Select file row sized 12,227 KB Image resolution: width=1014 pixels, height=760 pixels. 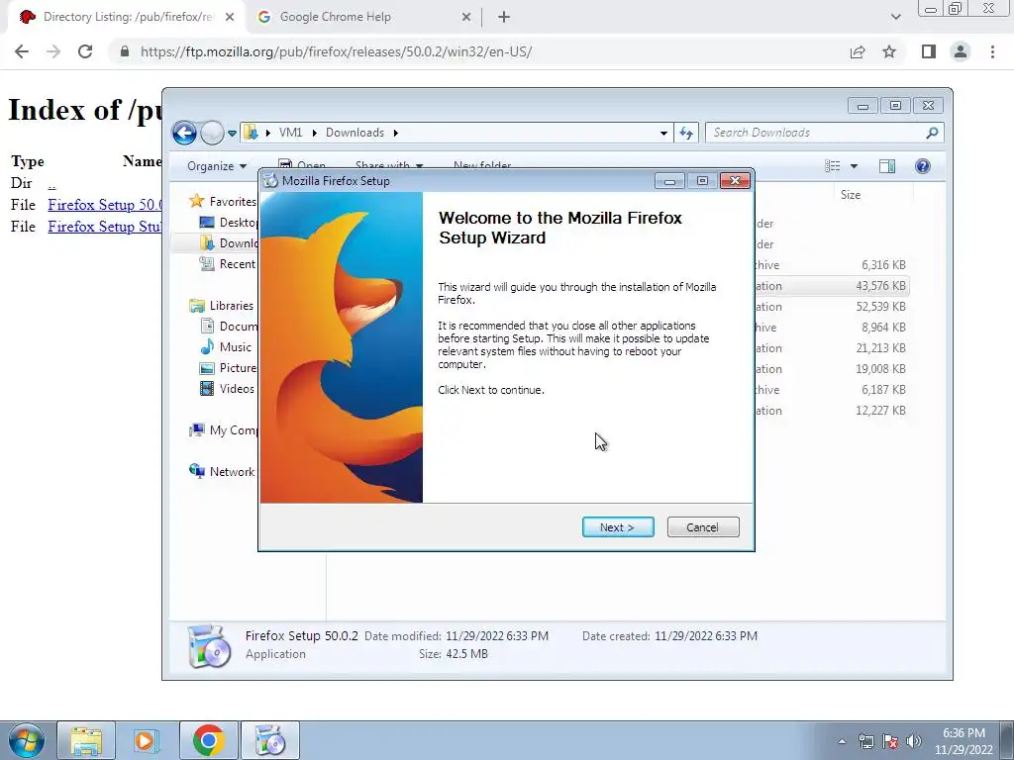[x=831, y=411]
